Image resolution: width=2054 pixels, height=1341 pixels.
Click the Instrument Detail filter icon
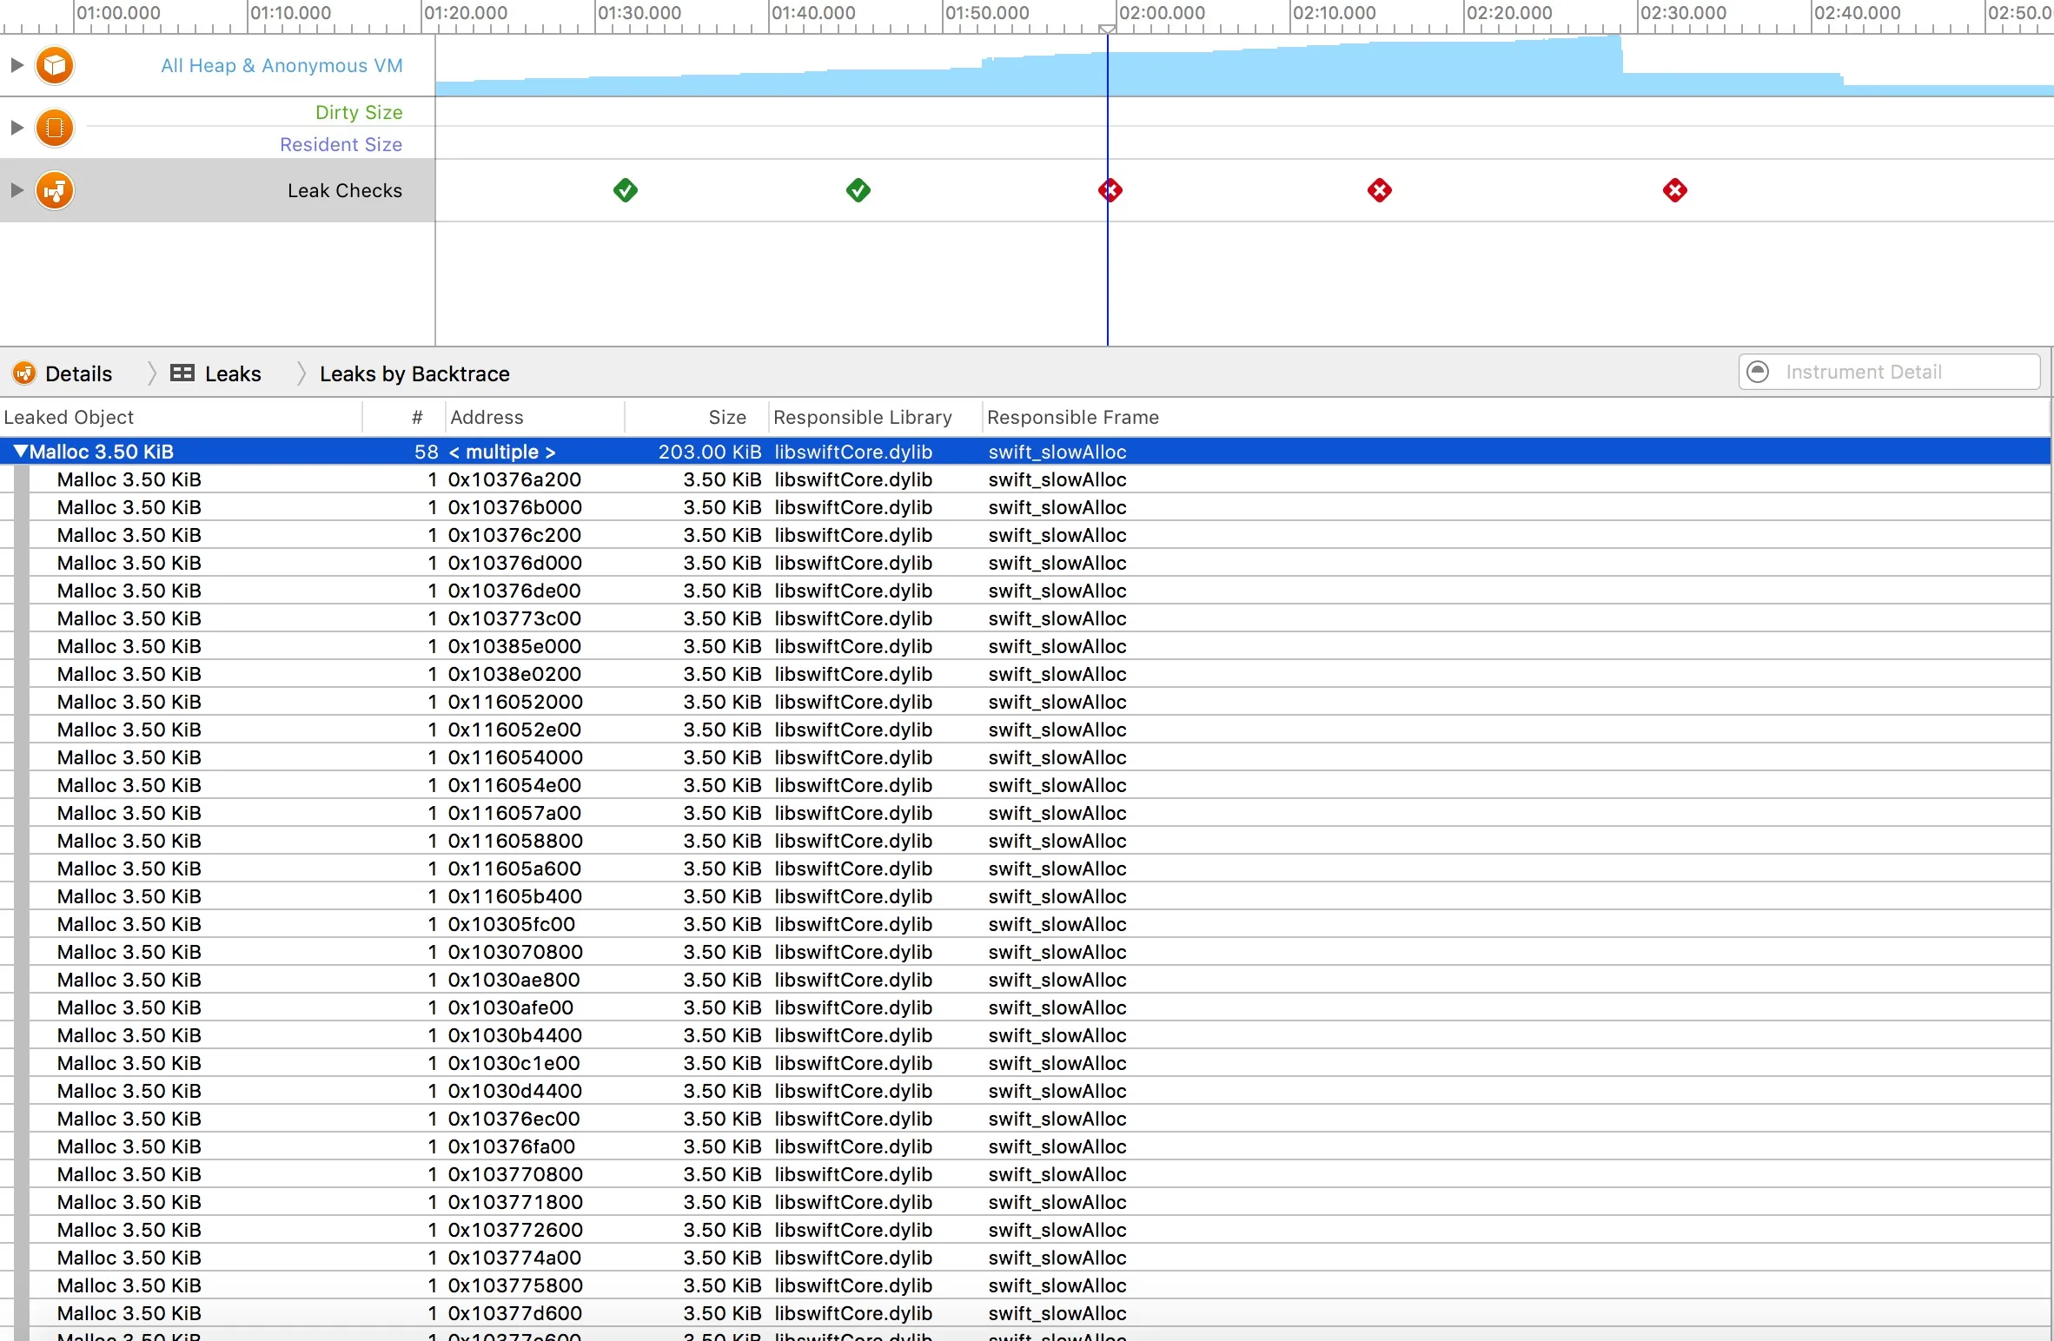coord(1758,372)
